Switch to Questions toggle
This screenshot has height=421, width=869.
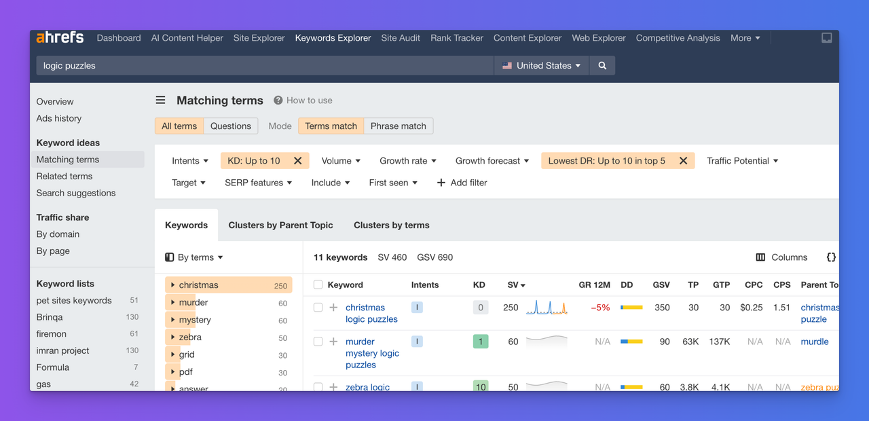[231, 126]
